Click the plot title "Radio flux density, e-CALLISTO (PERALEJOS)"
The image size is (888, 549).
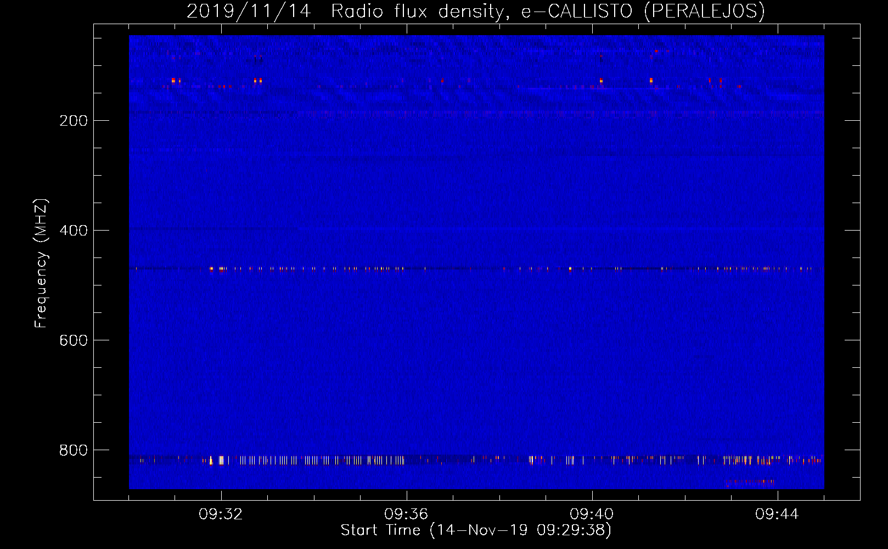(548, 11)
